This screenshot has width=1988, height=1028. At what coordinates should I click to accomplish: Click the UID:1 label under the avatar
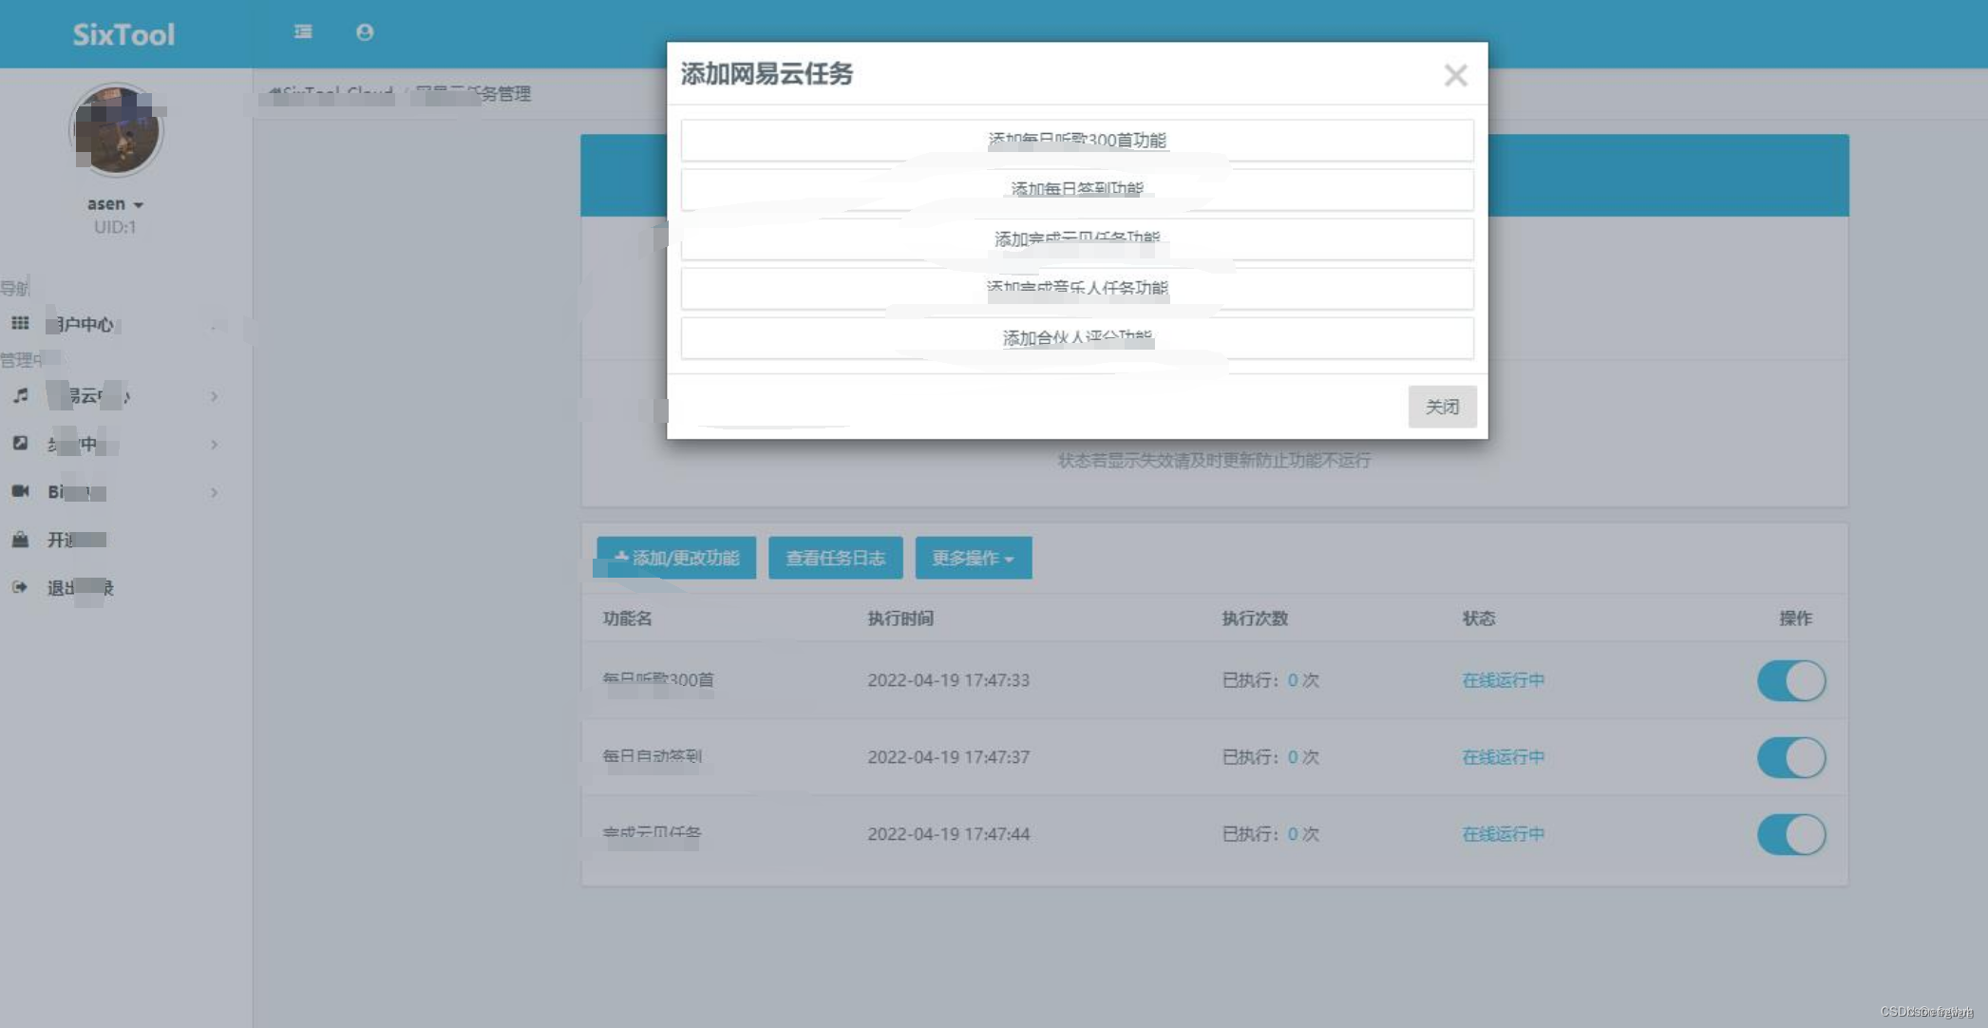pos(115,227)
